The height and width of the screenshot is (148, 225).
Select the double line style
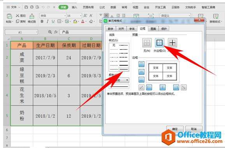coord(124,70)
